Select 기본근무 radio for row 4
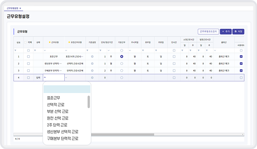The width and height of the screenshot is (257, 149). pos(122,78)
